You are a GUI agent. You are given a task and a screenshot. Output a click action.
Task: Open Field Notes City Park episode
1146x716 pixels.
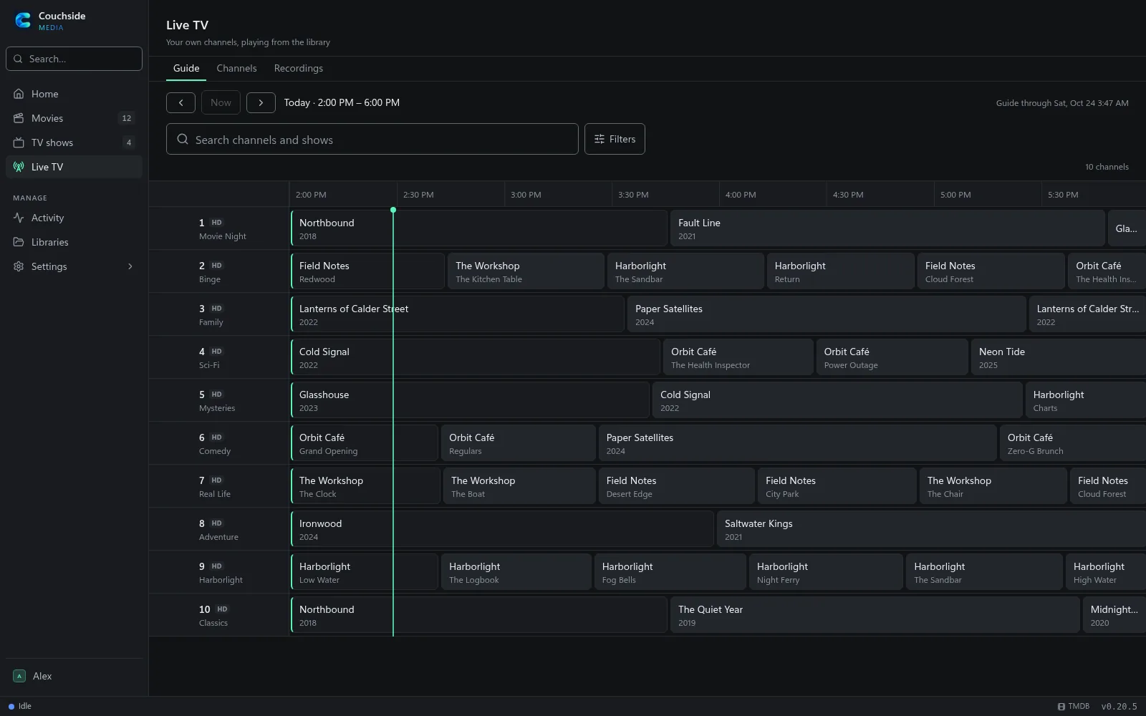pos(837,486)
